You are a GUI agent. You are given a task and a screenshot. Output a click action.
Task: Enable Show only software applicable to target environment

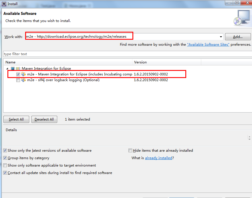click(x=5, y=165)
